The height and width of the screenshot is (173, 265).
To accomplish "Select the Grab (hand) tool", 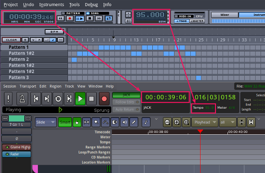I will pyautogui.click(x=77, y=122).
